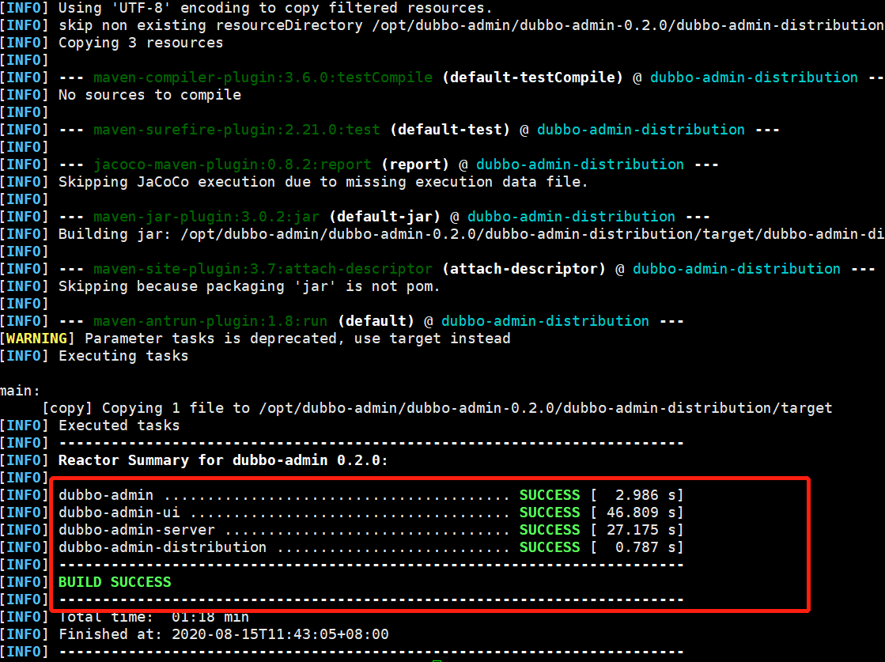Click 'Skipping JaCoCo execution' message line
Image resolution: width=885 pixels, height=662 pixels.
tap(323, 182)
